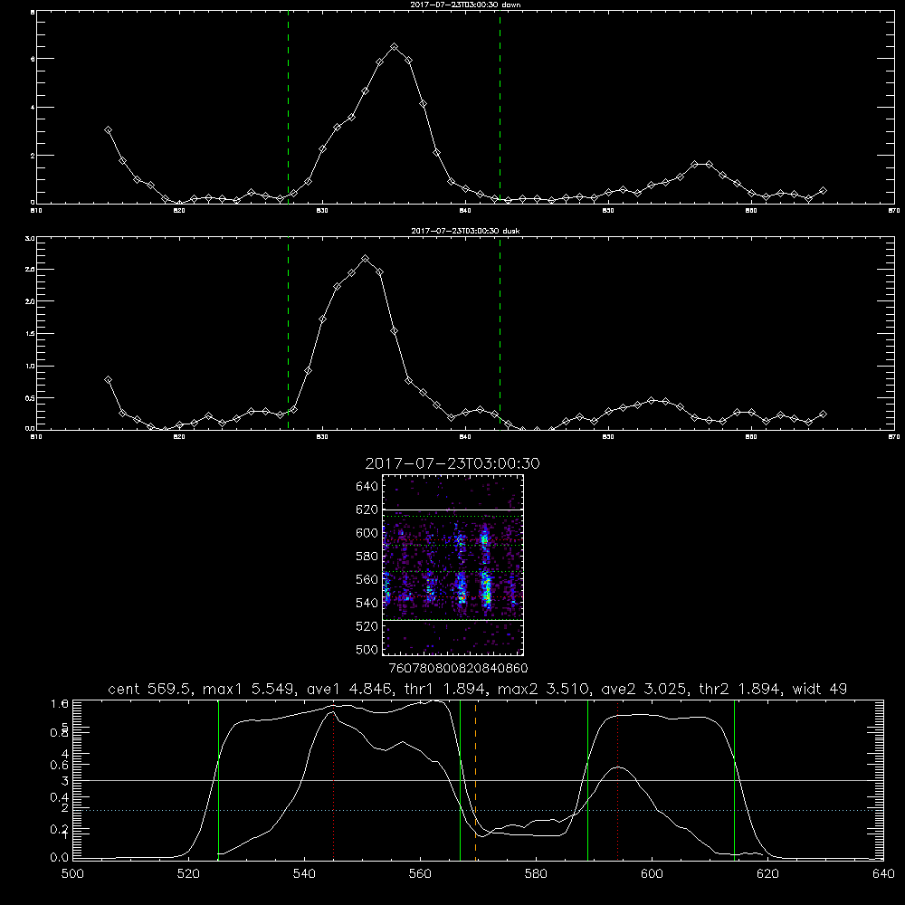Click the lower white horizontal line in heatmap
This screenshot has width=905, height=905.
[x=453, y=620]
